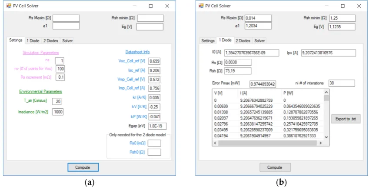This screenshot has width=369, height=187.
Task: Select table row with V value 0,00699
Action: [x=268, y=106]
